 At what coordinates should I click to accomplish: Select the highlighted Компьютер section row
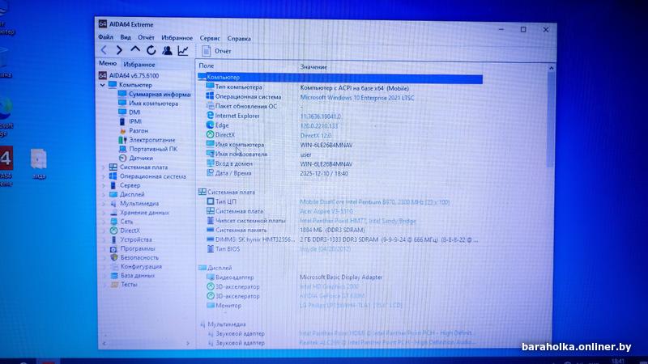(340, 78)
